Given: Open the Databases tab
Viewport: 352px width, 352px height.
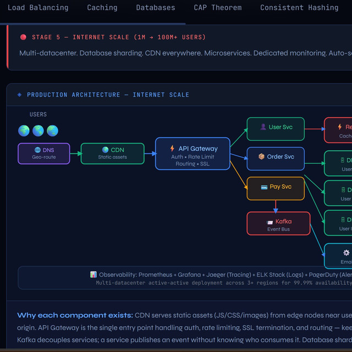Looking at the screenshot, I should [x=156, y=8].
